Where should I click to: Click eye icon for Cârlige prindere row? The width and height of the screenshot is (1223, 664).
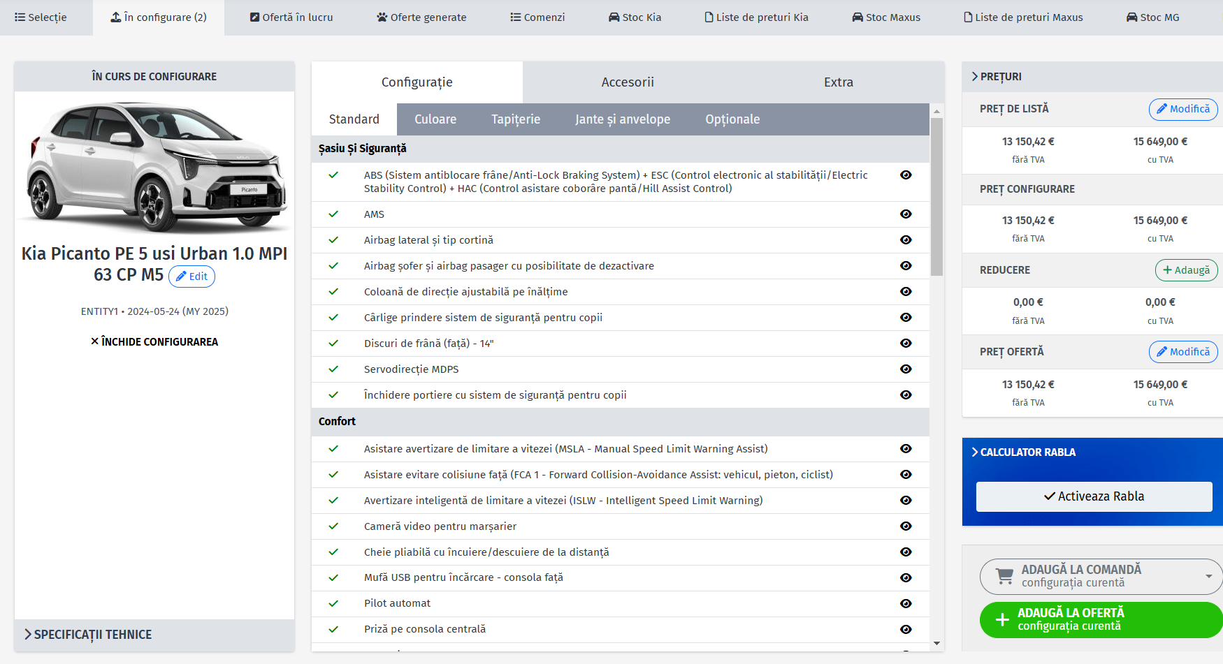click(906, 318)
